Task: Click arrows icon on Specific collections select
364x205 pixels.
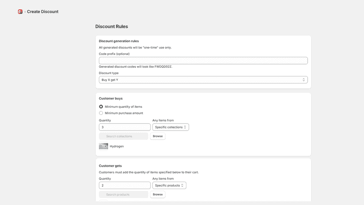Action: pos(185,127)
